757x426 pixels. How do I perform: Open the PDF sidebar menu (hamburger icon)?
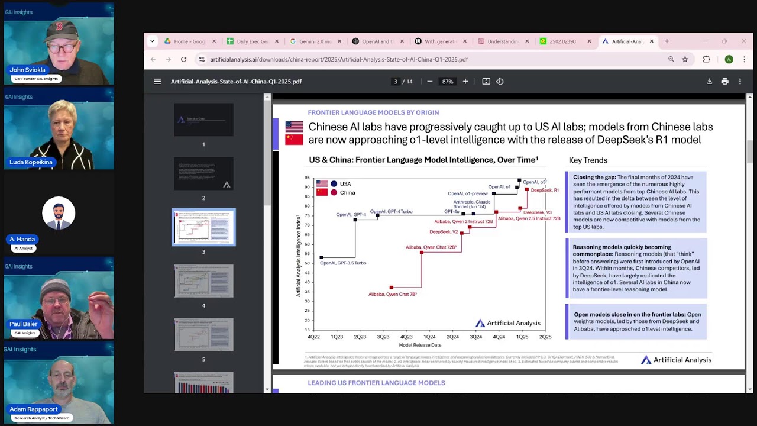pos(157,82)
